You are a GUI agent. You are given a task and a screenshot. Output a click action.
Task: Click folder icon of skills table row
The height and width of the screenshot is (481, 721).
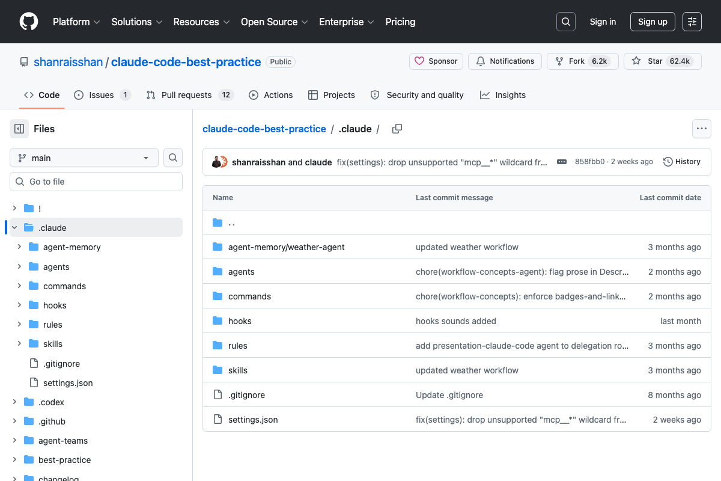coord(218,370)
